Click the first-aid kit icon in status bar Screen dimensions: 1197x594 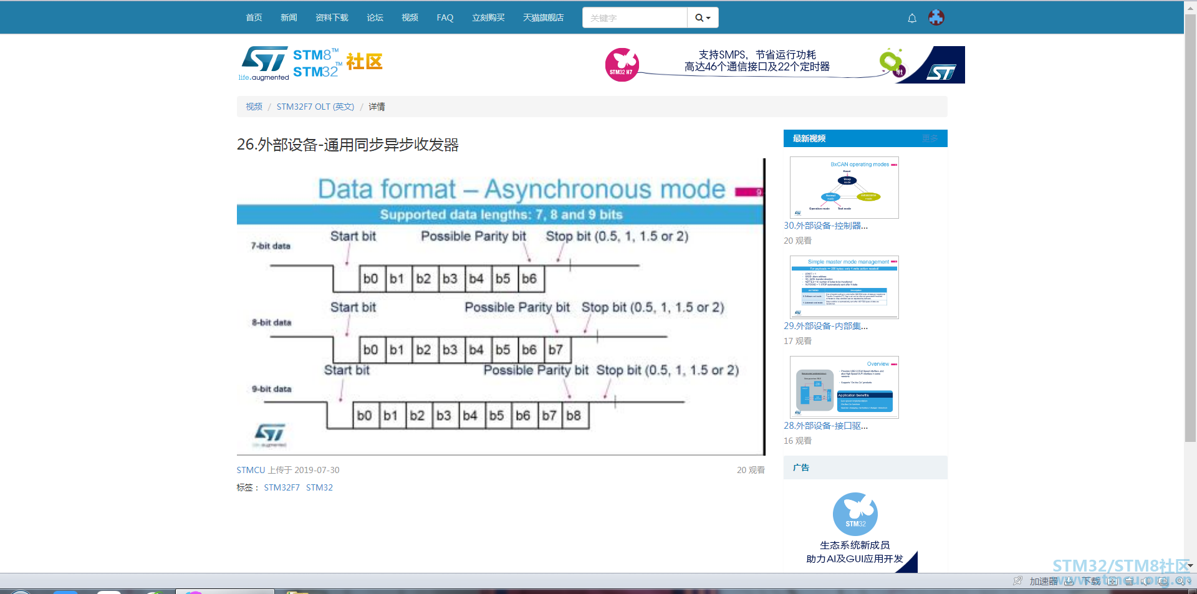coord(1112,581)
